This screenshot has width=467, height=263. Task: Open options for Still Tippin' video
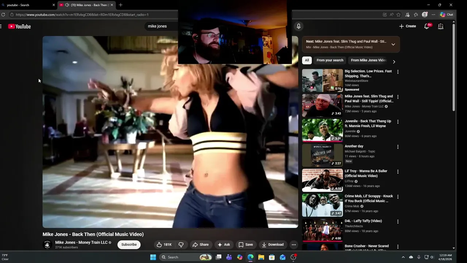click(x=398, y=97)
